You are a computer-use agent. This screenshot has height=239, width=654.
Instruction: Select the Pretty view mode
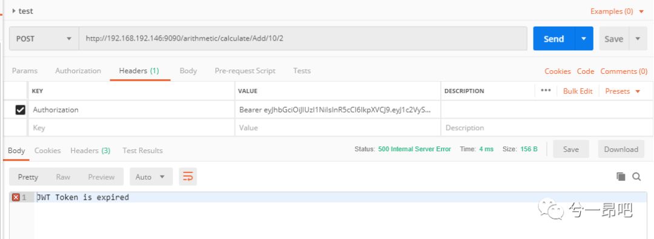click(x=28, y=177)
